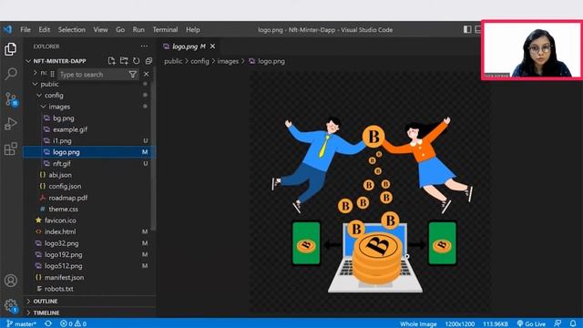Open the Edit menu

(x=45, y=30)
